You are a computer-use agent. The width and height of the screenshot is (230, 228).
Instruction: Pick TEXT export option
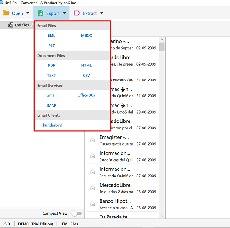[52, 75]
